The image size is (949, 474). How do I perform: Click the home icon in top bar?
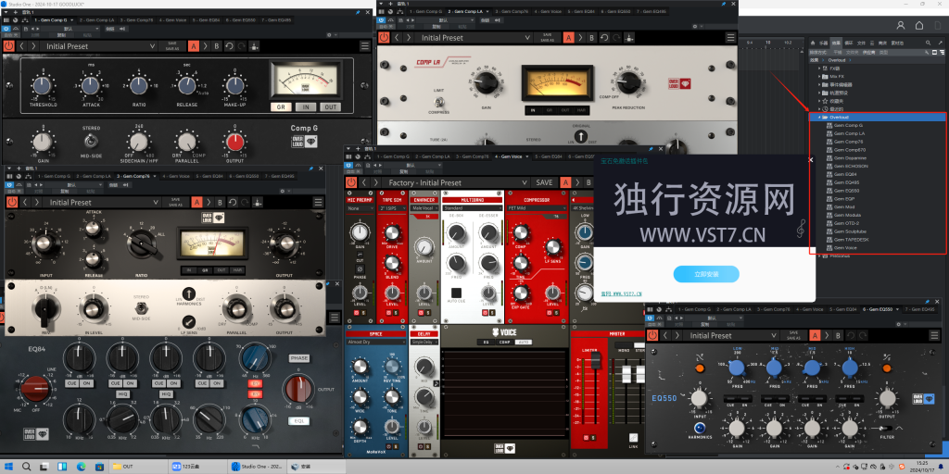point(919,25)
